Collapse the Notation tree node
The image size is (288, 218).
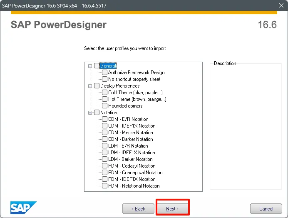coord(90,113)
